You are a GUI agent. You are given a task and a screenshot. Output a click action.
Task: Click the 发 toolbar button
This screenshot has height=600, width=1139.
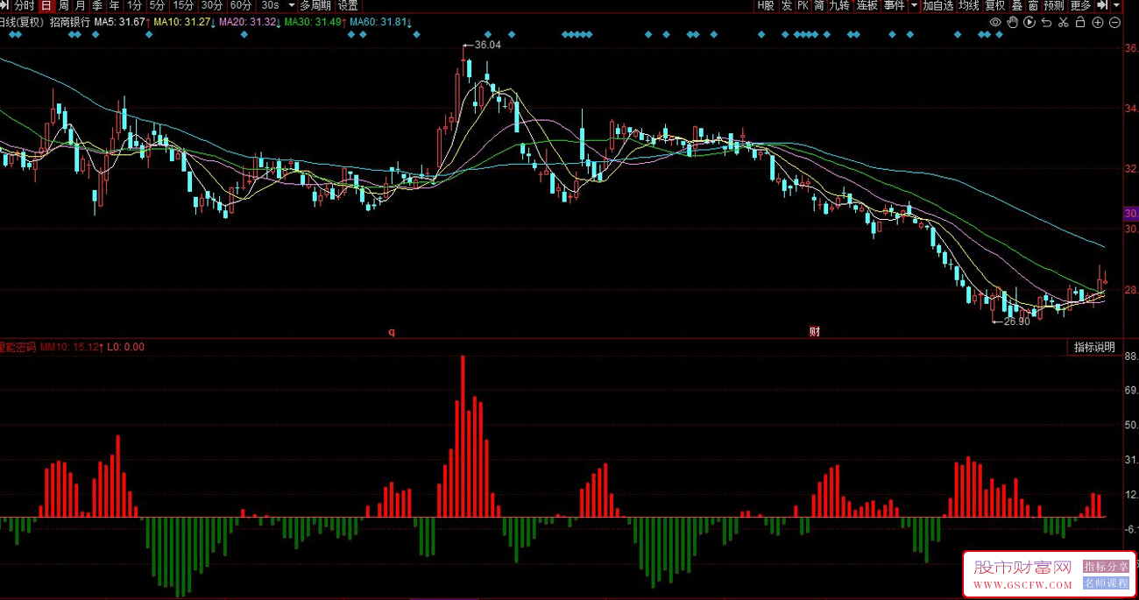tap(787, 5)
